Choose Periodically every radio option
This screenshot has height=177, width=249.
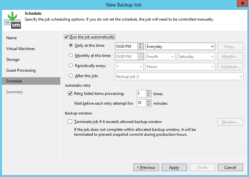(x=71, y=66)
